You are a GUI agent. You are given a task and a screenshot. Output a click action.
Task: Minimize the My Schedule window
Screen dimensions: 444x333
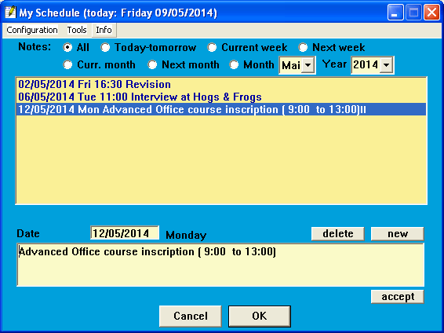(395, 13)
